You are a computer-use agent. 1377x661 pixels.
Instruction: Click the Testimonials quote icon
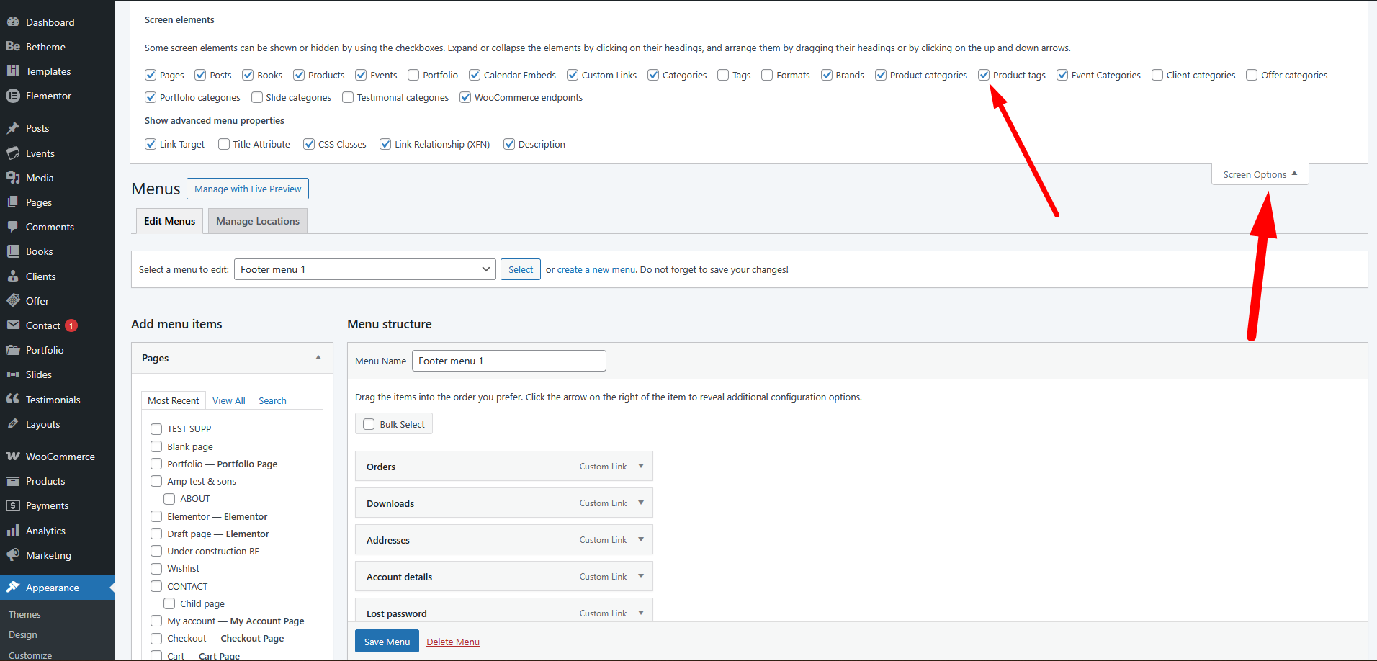13,400
